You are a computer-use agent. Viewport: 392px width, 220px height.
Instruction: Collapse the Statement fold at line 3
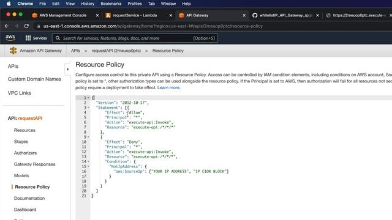point(88,108)
